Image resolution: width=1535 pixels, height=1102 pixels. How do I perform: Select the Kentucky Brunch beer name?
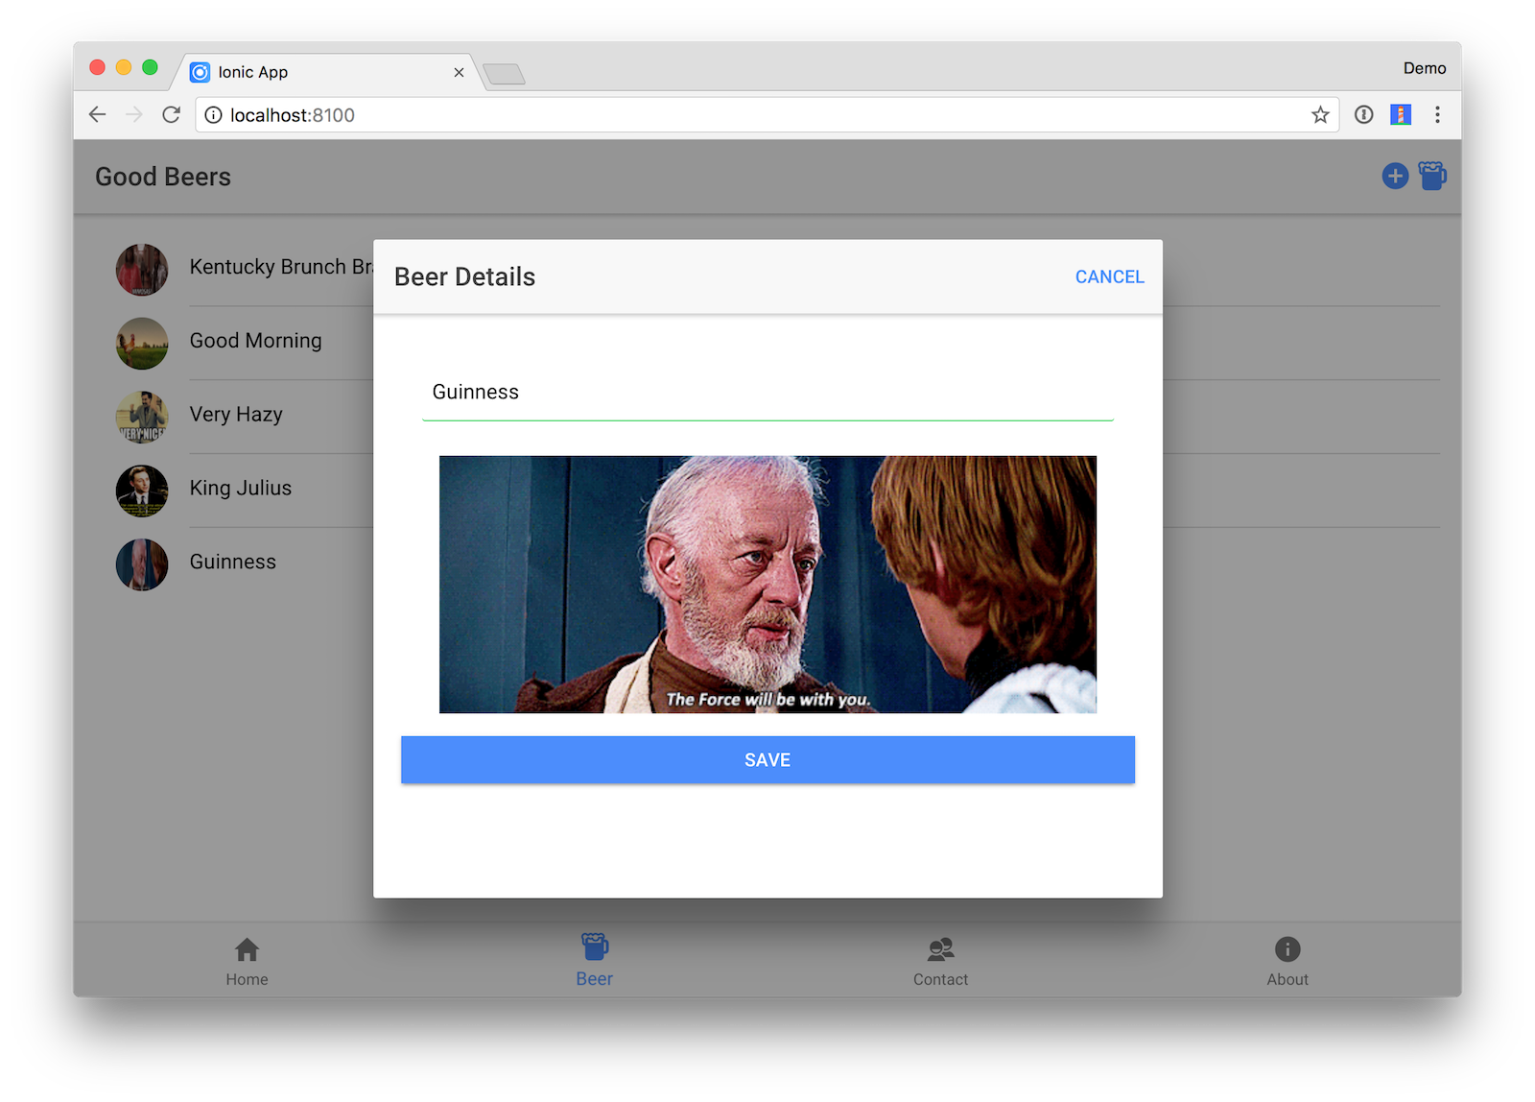pos(281,267)
